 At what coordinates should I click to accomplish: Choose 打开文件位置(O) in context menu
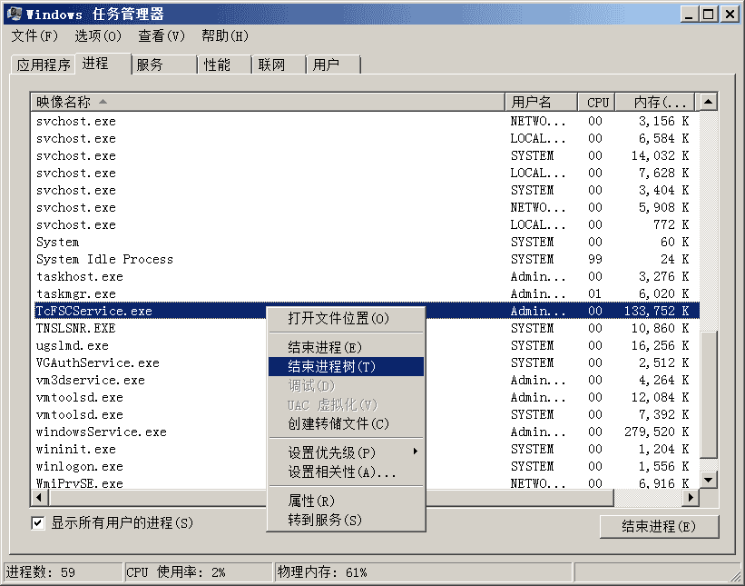click(x=347, y=318)
